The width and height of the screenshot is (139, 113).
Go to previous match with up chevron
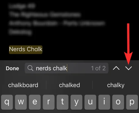(x=116, y=68)
